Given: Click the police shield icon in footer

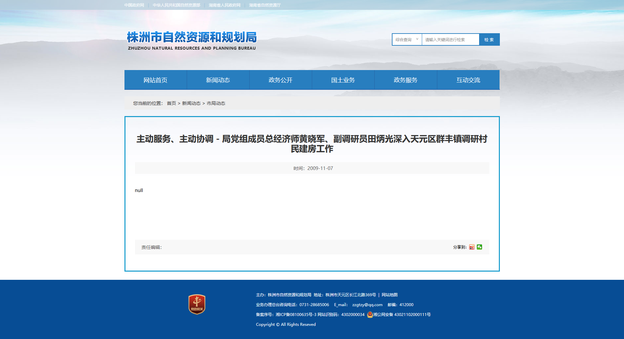Looking at the screenshot, I should click(x=370, y=315).
